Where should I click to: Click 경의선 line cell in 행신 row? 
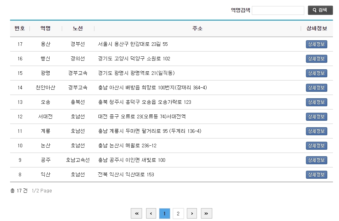pyautogui.click(x=78, y=58)
